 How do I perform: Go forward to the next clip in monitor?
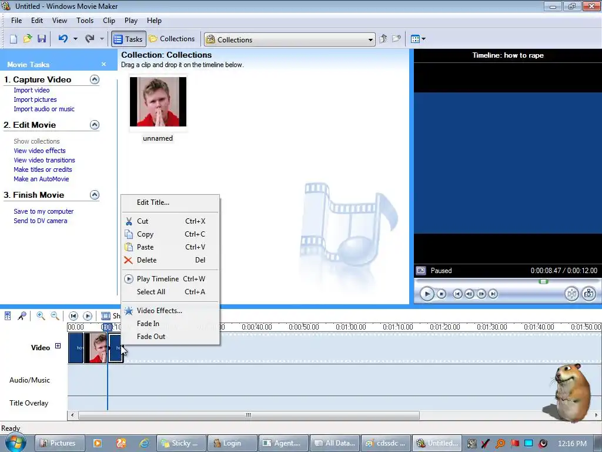[x=493, y=294]
